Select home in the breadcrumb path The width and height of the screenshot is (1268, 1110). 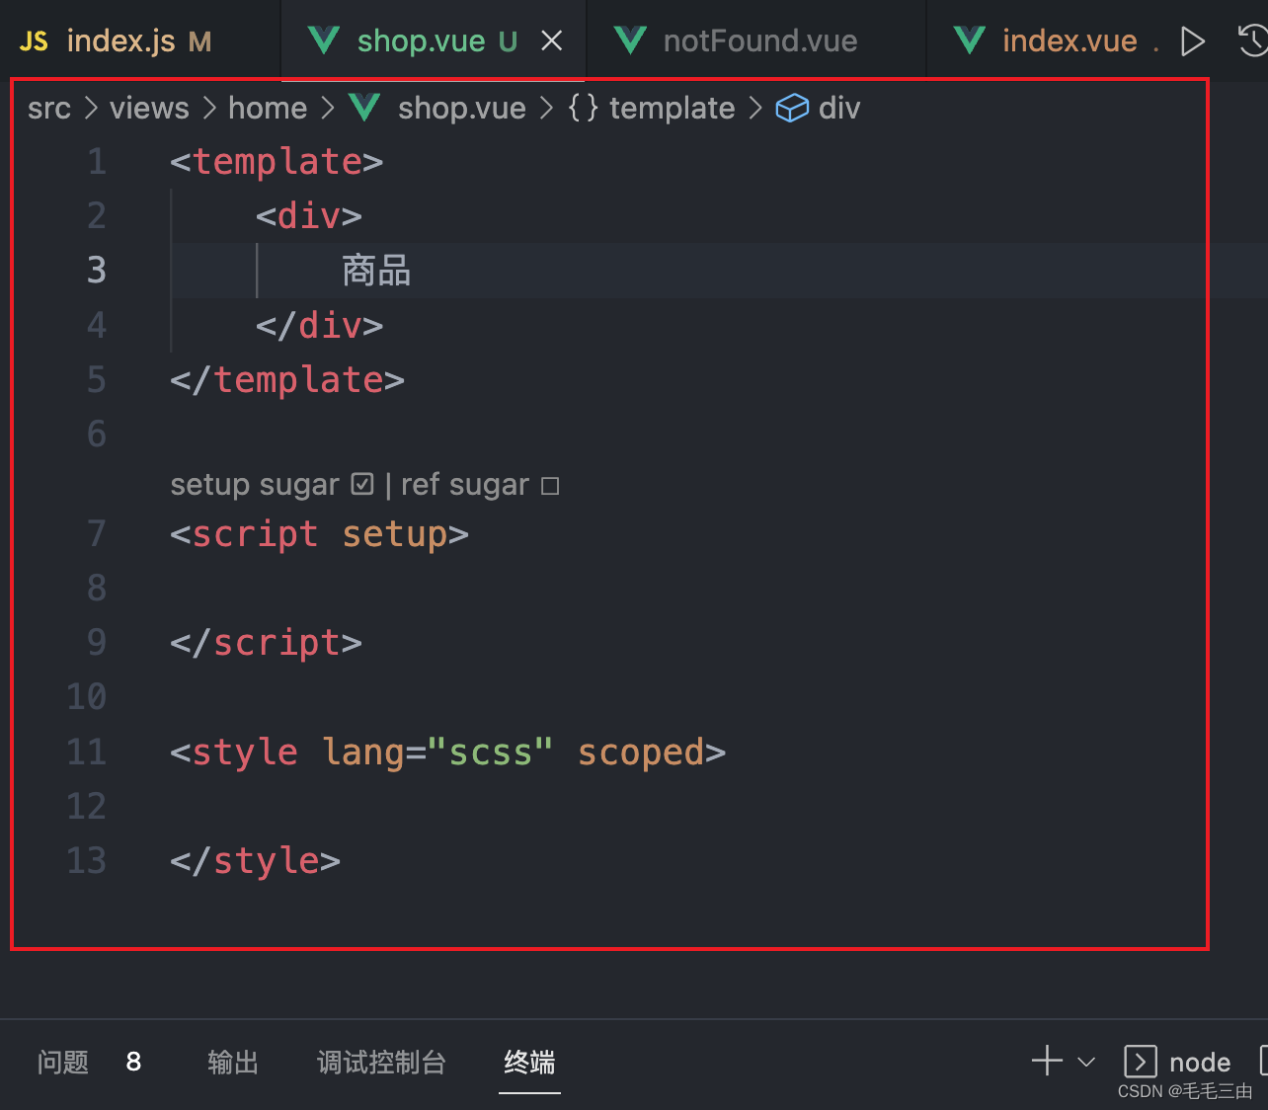pyautogui.click(x=268, y=108)
